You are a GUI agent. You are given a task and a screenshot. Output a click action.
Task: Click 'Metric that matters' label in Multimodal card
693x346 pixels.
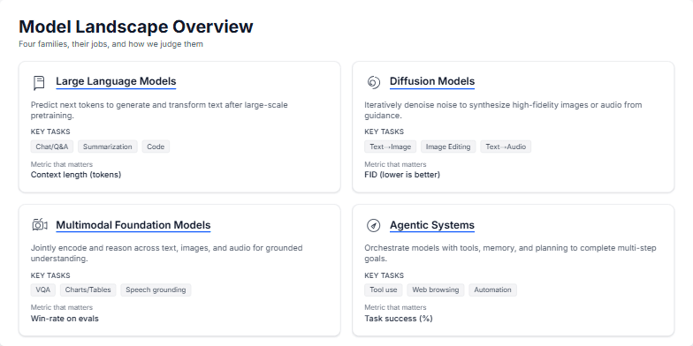pyautogui.click(x=62, y=307)
